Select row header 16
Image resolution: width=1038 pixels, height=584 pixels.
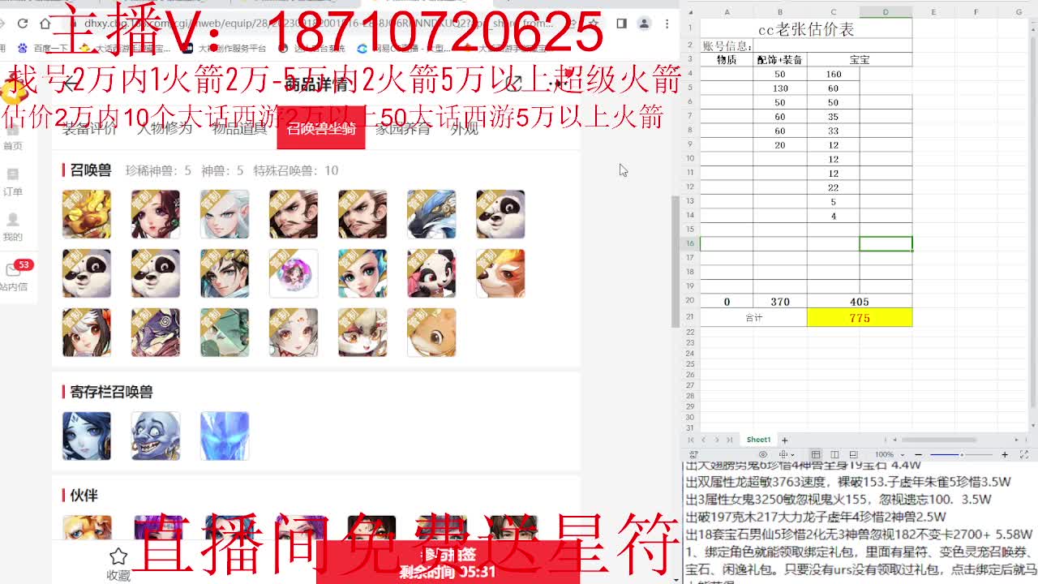[691, 244]
